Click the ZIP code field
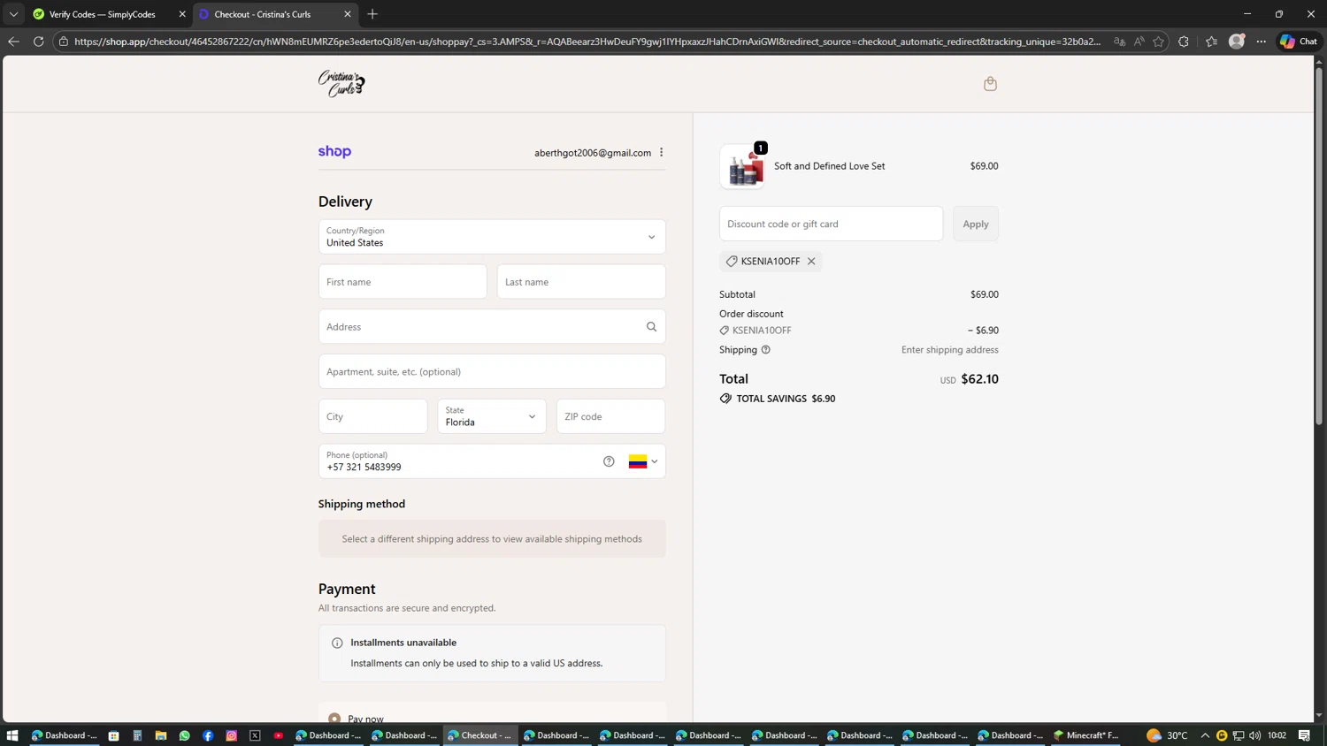1327x746 pixels. click(610, 416)
